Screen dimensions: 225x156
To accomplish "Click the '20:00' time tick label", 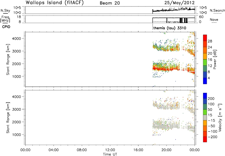I will click(166, 150).
